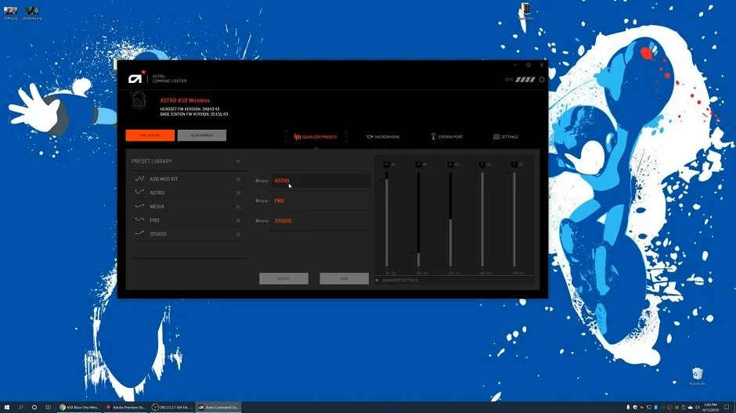Click the microphone icon beside Microphone tab
The height and width of the screenshot is (413, 736).
[x=370, y=137]
